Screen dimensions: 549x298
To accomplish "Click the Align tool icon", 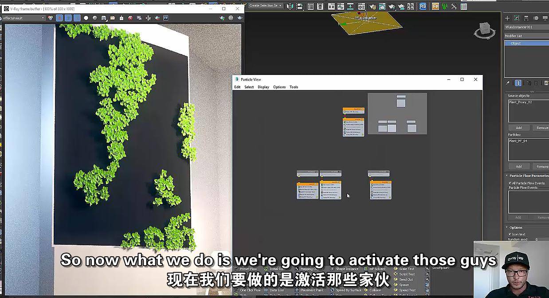I will [x=300, y=6].
